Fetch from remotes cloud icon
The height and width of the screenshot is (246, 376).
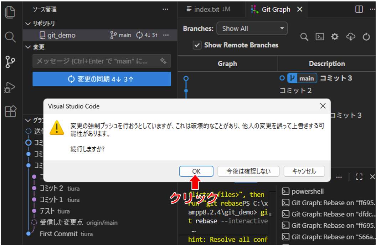pyautogui.click(x=351, y=37)
